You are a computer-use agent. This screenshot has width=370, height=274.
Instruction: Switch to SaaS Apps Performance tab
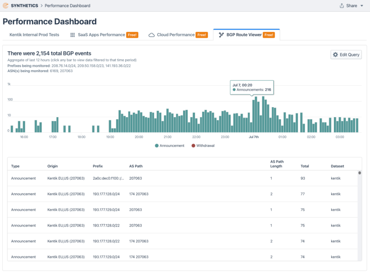[104, 35]
